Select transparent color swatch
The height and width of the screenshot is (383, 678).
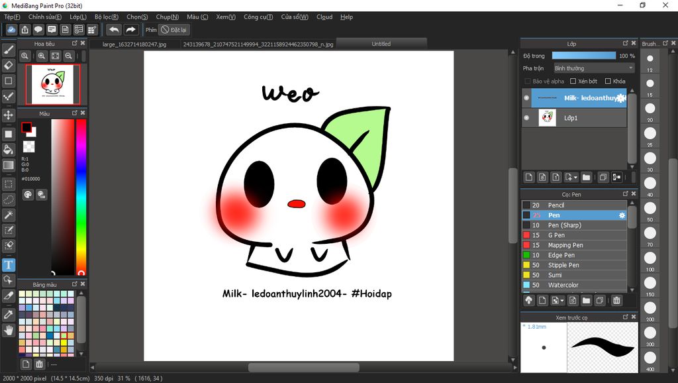coord(28,146)
